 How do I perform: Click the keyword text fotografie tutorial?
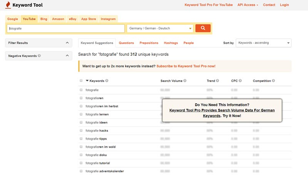(x=98, y=163)
